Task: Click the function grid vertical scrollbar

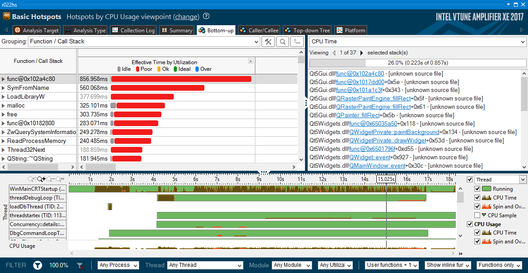Action: [301, 105]
